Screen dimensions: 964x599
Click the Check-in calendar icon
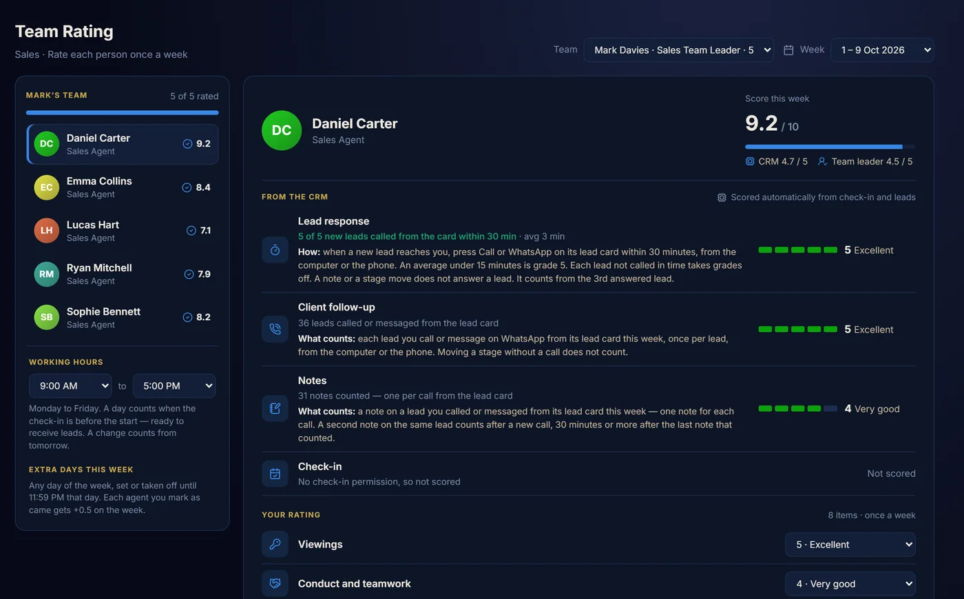275,474
